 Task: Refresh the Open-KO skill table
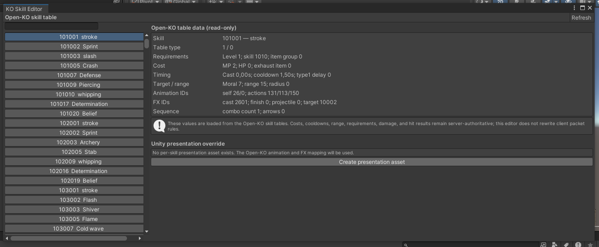pos(581,18)
